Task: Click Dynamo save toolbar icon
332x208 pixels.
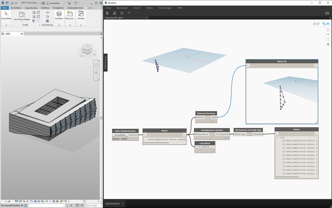Action: click(122, 13)
